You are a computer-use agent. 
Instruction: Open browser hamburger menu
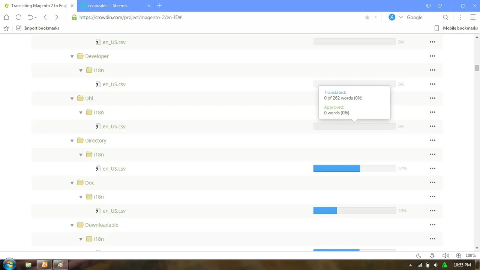click(x=473, y=17)
